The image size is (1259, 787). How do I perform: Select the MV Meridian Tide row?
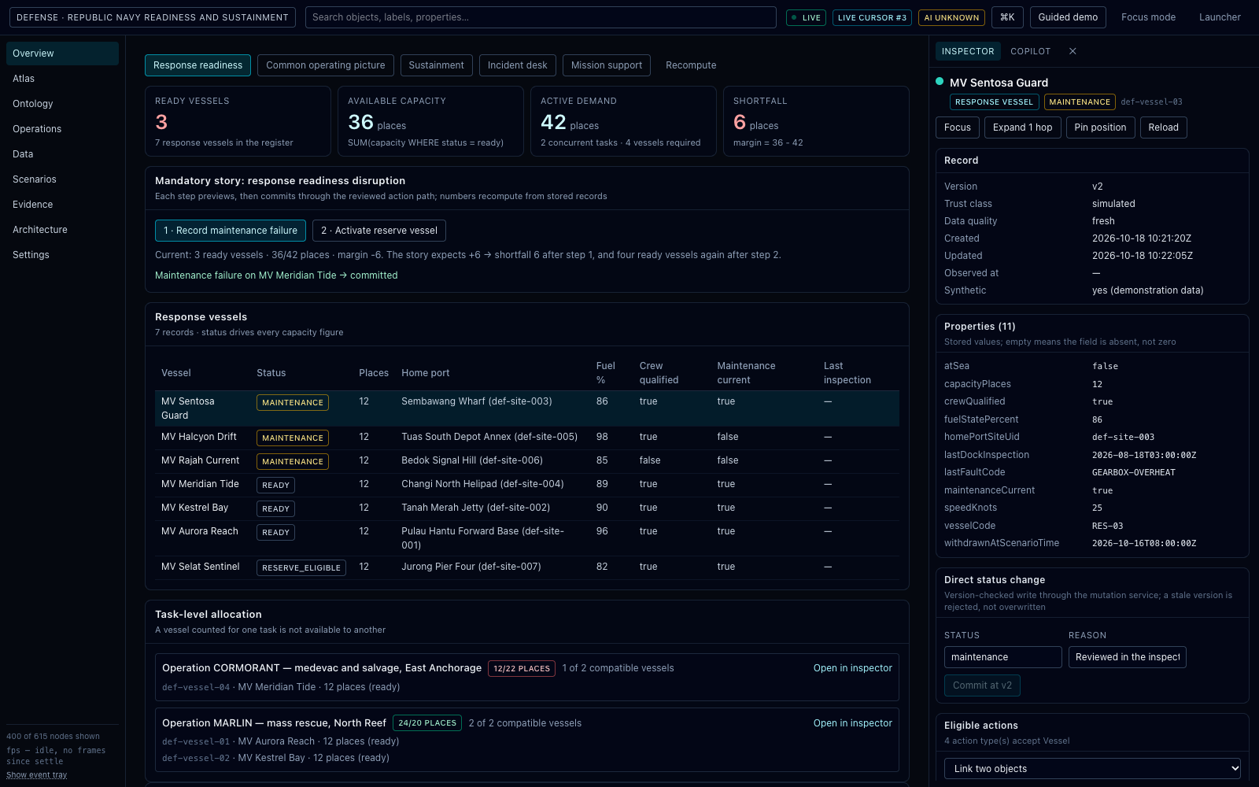click(x=527, y=485)
